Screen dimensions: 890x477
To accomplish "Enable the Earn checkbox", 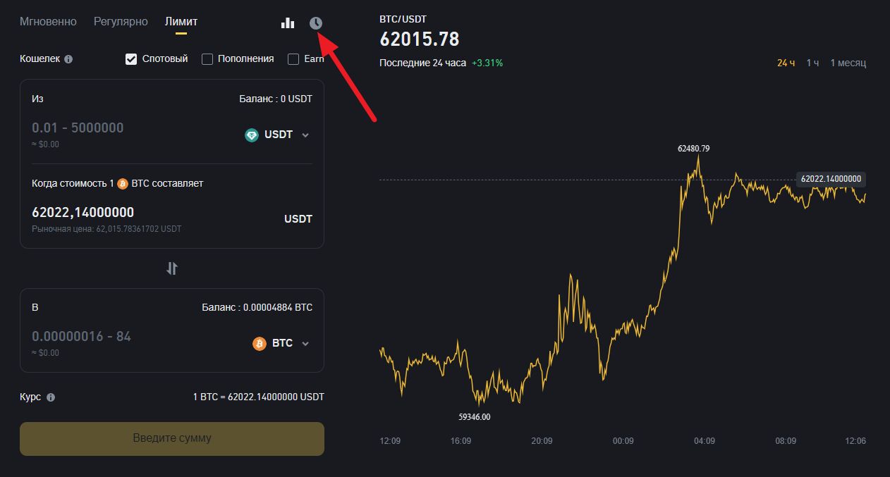I will [x=293, y=58].
